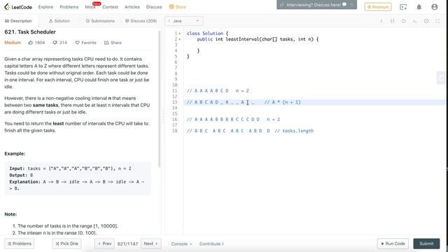Image resolution: width=448 pixels, height=252 pixels.
Task: Click the editor shortcuts icon
Action: click(x=415, y=21)
